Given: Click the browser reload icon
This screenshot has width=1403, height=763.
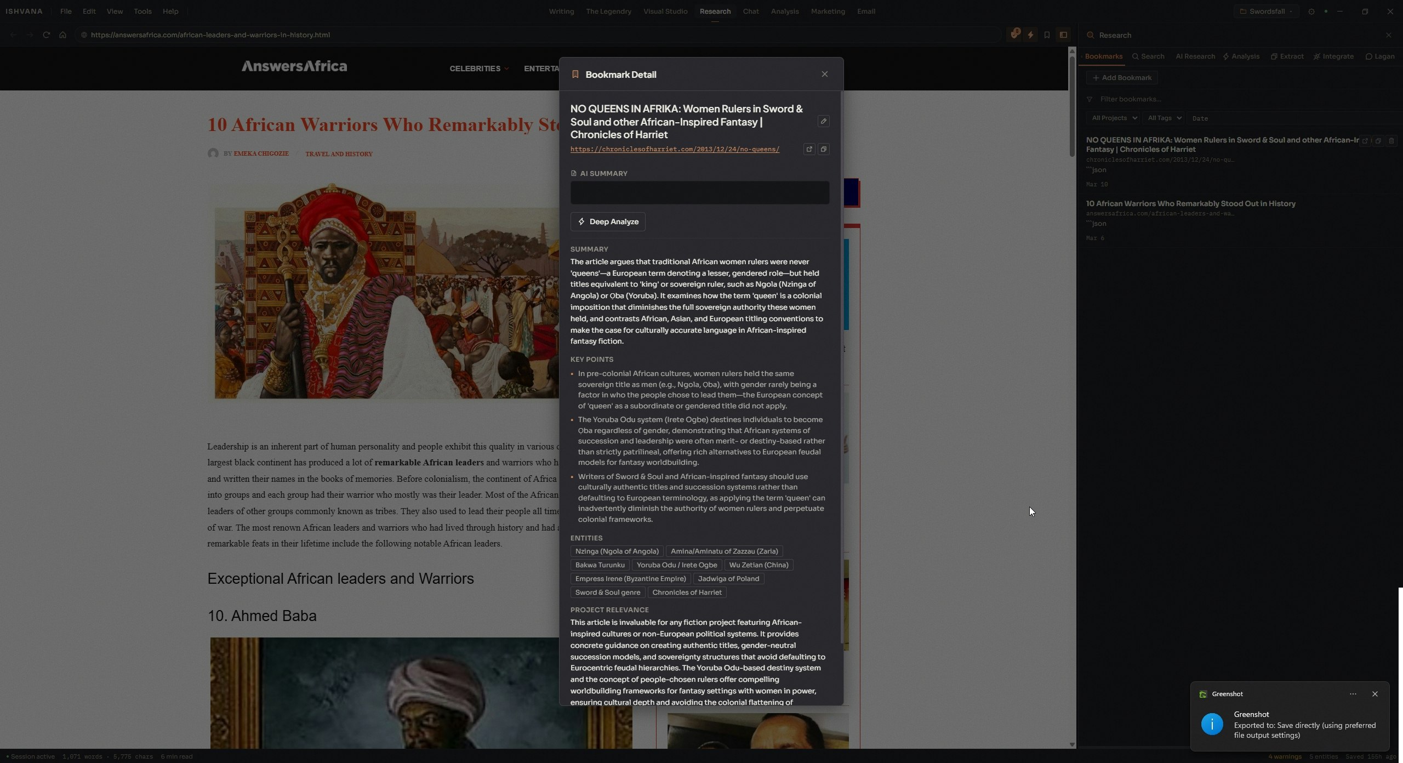Looking at the screenshot, I should point(47,35).
